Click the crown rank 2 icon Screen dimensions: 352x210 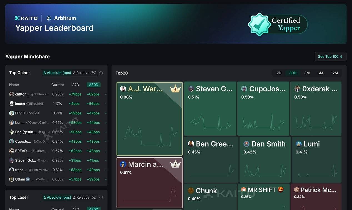pos(175,164)
